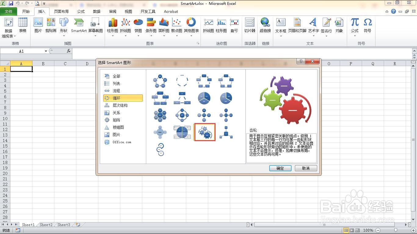Switch to the 视图 View tab
This screenshot has height=234, width=417.
(x=129, y=11)
